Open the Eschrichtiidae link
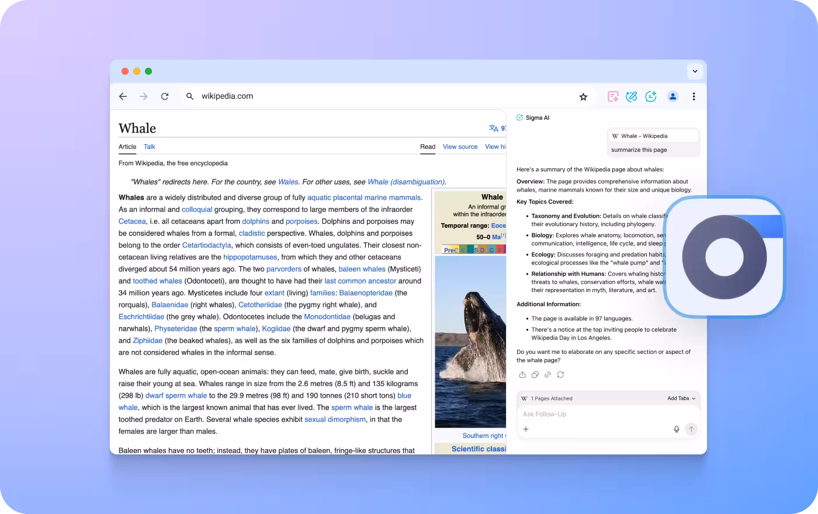The height and width of the screenshot is (514, 818). coord(141,317)
